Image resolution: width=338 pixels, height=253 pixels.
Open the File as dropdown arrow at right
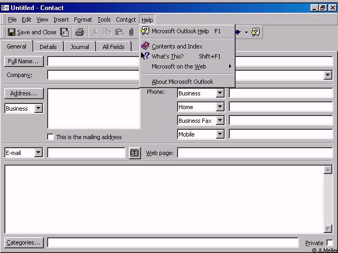click(x=328, y=75)
